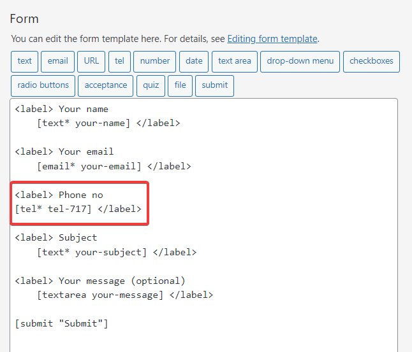412x352 pixels.
Task: Click the '[tel* tel-717] </label>' line
Action: tap(78, 209)
